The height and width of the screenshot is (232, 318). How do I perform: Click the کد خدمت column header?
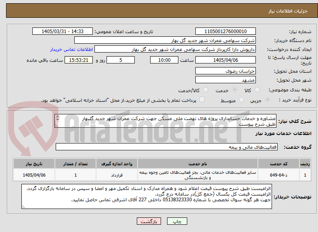coord(279,164)
